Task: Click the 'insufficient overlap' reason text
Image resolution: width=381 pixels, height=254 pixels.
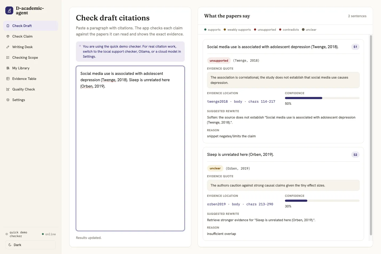Action: pyautogui.click(x=221, y=234)
